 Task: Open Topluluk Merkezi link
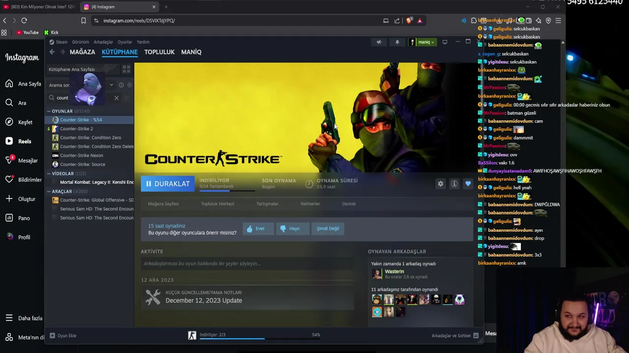[x=217, y=204]
